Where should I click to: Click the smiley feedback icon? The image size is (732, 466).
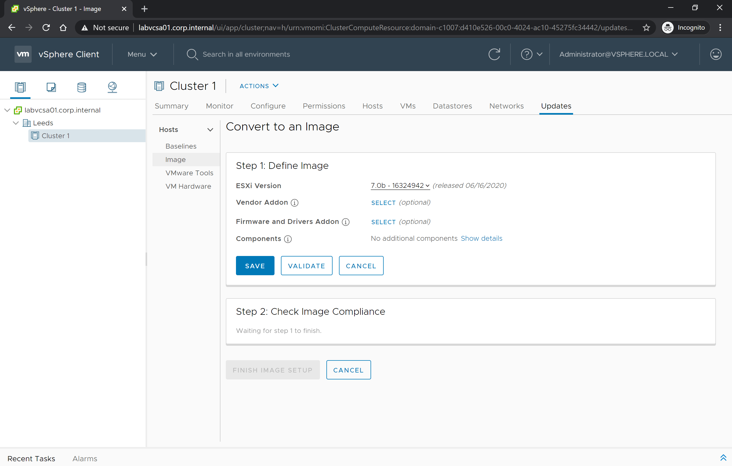716,54
